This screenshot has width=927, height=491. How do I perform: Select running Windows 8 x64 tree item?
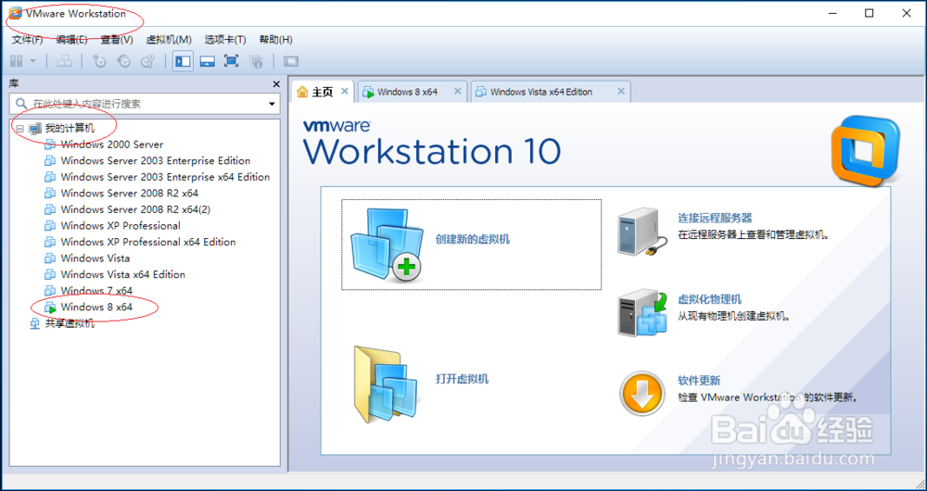(96, 307)
